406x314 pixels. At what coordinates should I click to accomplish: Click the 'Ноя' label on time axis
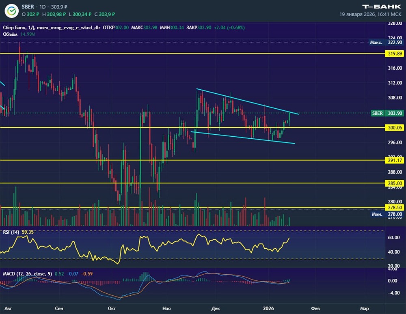point(166,308)
